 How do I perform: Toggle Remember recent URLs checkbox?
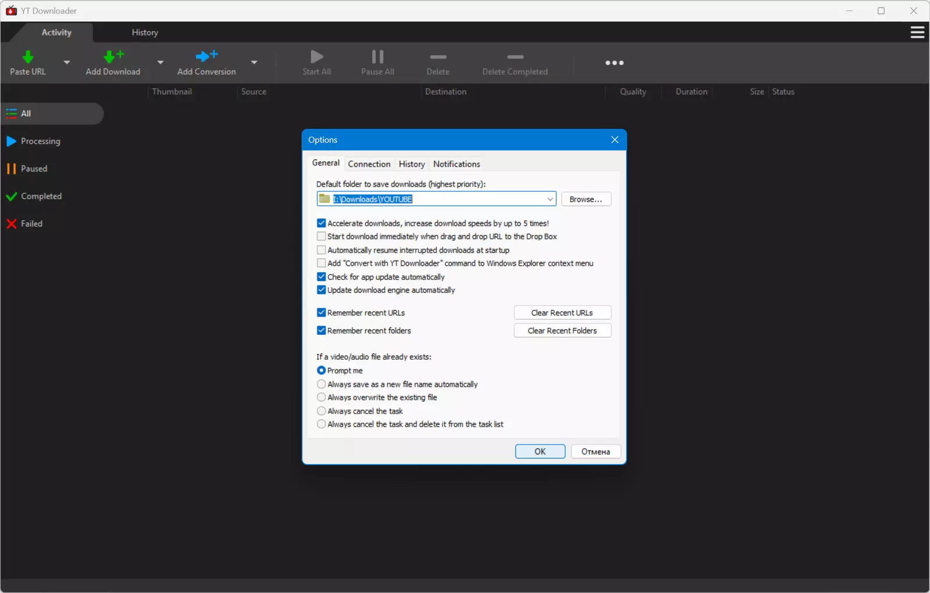321,313
